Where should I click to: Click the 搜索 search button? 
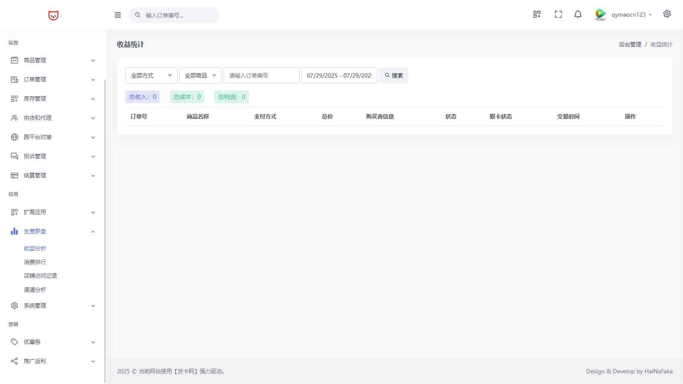394,76
